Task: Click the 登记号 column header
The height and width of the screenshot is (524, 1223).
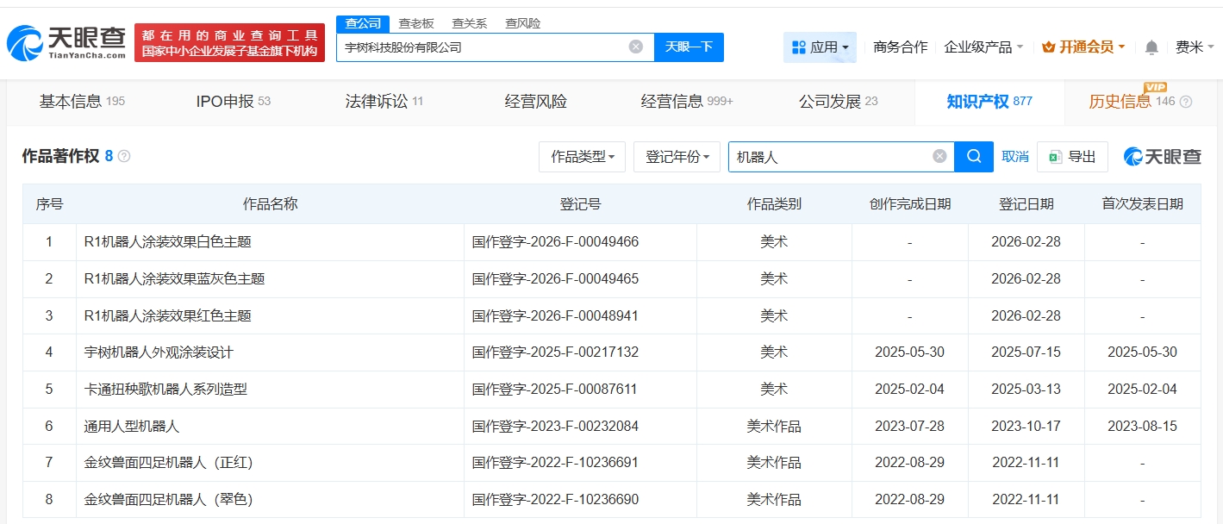Action: pyautogui.click(x=580, y=204)
